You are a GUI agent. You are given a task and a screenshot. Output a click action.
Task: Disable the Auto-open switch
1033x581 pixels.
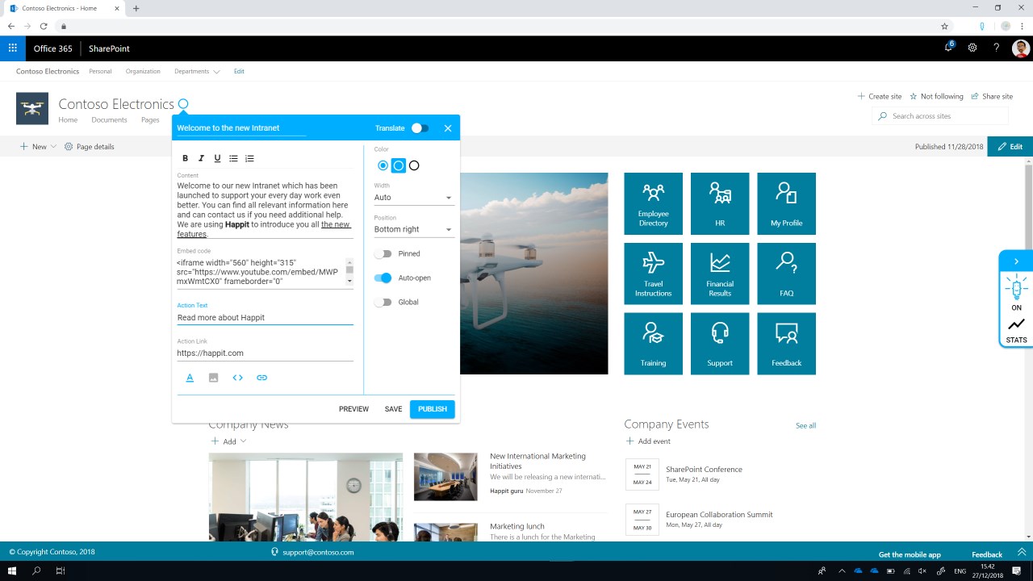383,278
